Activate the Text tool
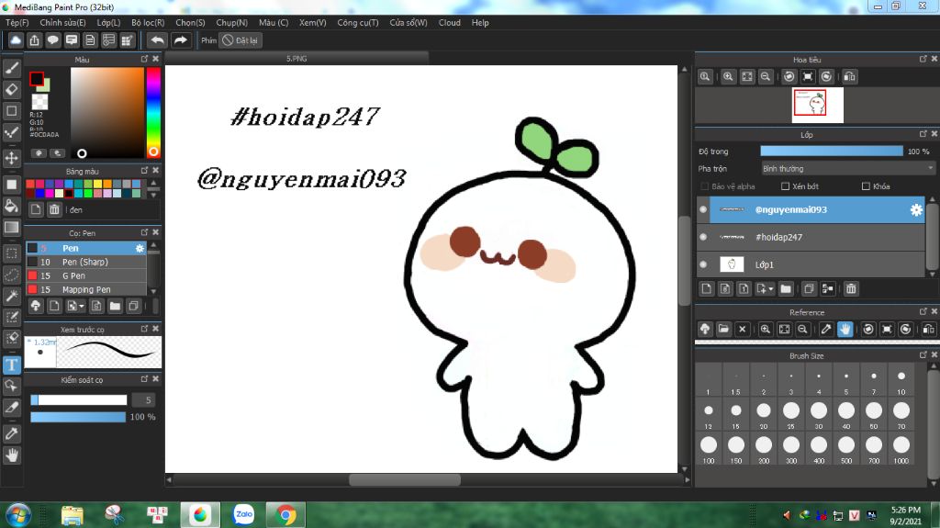This screenshot has height=528, width=940. 11,365
